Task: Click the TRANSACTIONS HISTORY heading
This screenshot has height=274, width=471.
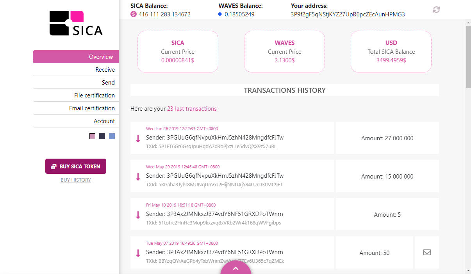Action: pos(285,90)
